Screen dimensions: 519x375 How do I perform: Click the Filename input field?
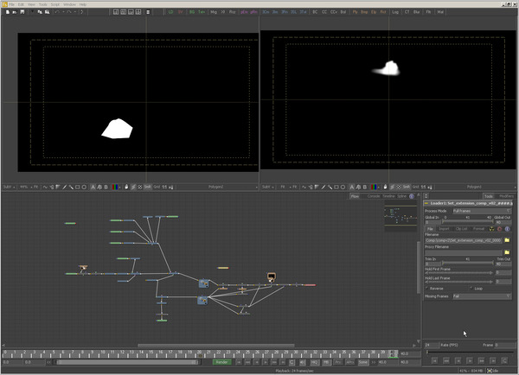click(463, 240)
